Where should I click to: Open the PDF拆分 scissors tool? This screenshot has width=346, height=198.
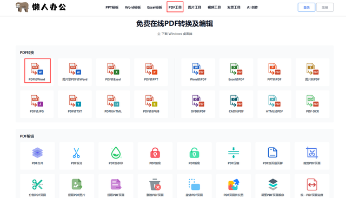click(77, 156)
